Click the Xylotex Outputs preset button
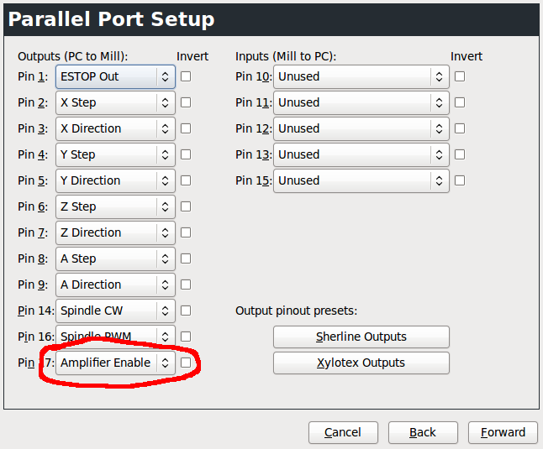Viewport: 543px width, 449px height. [361, 363]
